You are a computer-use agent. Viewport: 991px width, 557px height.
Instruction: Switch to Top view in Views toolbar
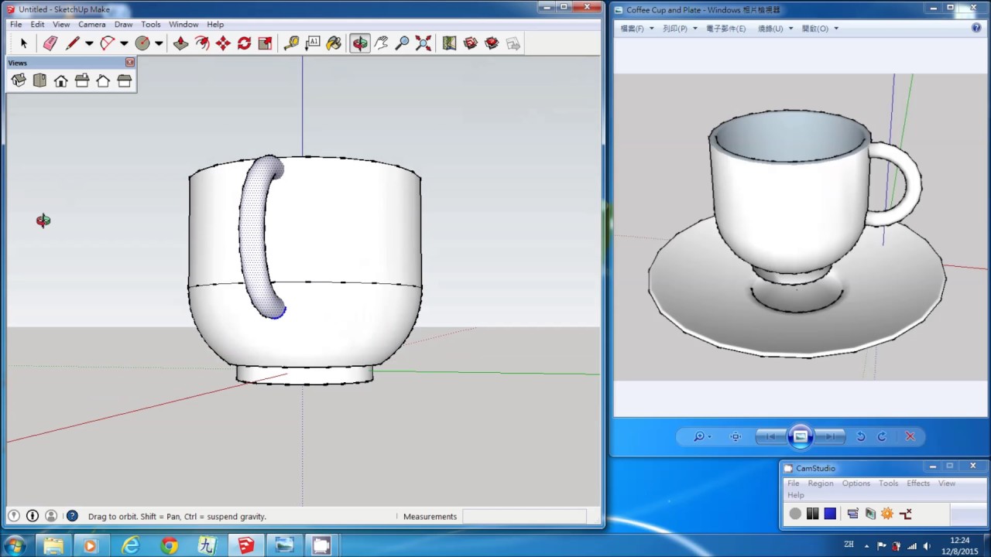(39, 80)
